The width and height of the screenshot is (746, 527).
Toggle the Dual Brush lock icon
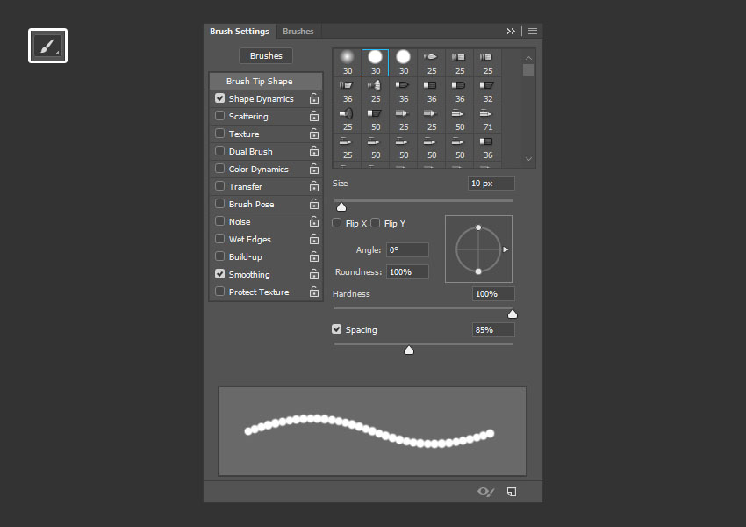[x=314, y=151]
